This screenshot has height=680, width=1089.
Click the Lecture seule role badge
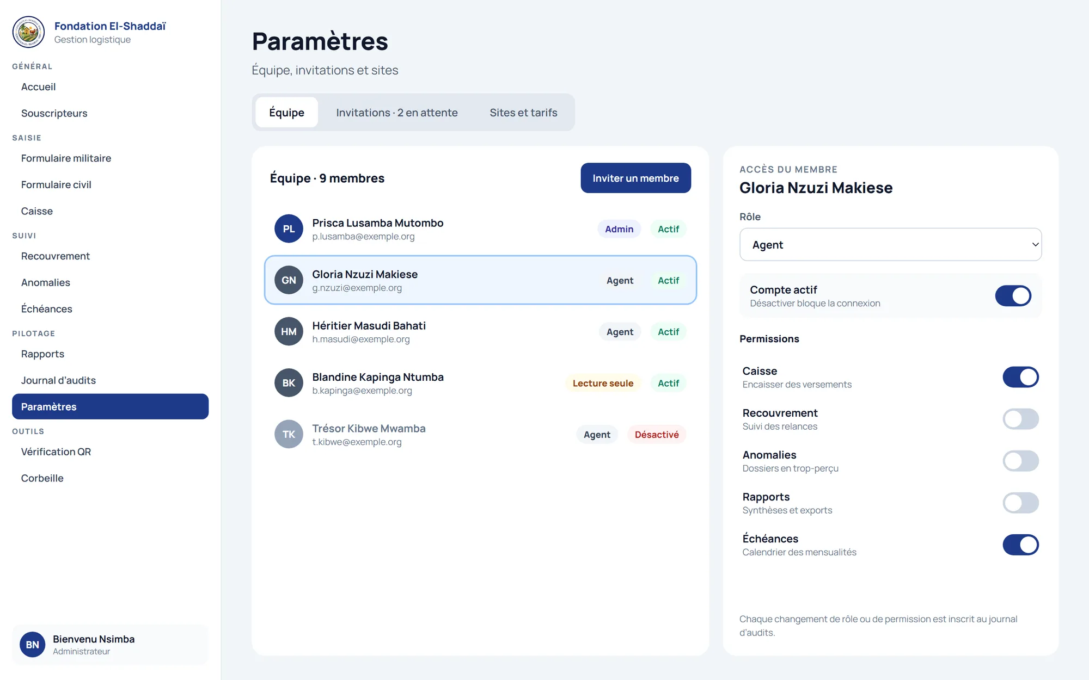pos(603,383)
